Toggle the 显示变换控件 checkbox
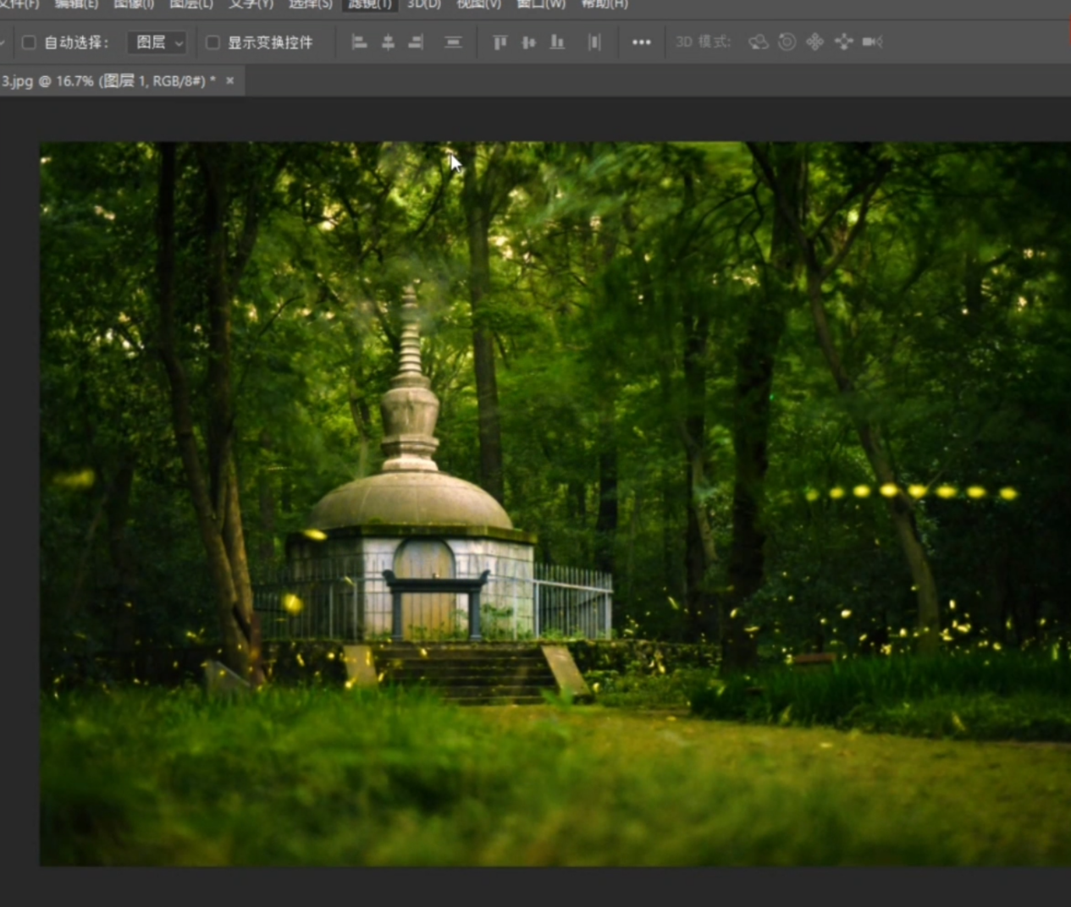This screenshot has height=907, width=1071. click(213, 42)
